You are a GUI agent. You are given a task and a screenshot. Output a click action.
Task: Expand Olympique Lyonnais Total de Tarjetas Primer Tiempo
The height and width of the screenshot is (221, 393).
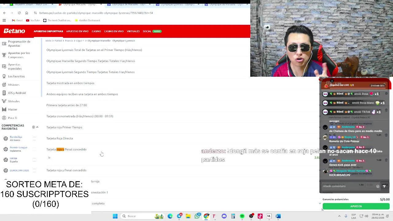point(94,50)
